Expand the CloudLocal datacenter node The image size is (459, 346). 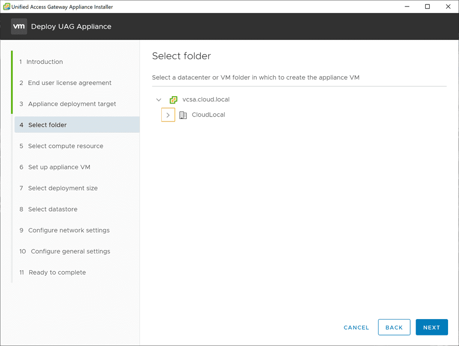pyautogui.click(x=168, y=115)
